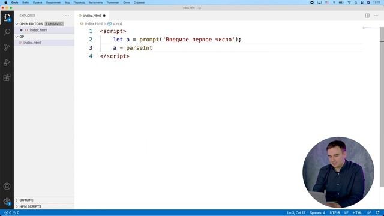
Task: Change indentation via Spaces: 4
Action: [317, 212]
